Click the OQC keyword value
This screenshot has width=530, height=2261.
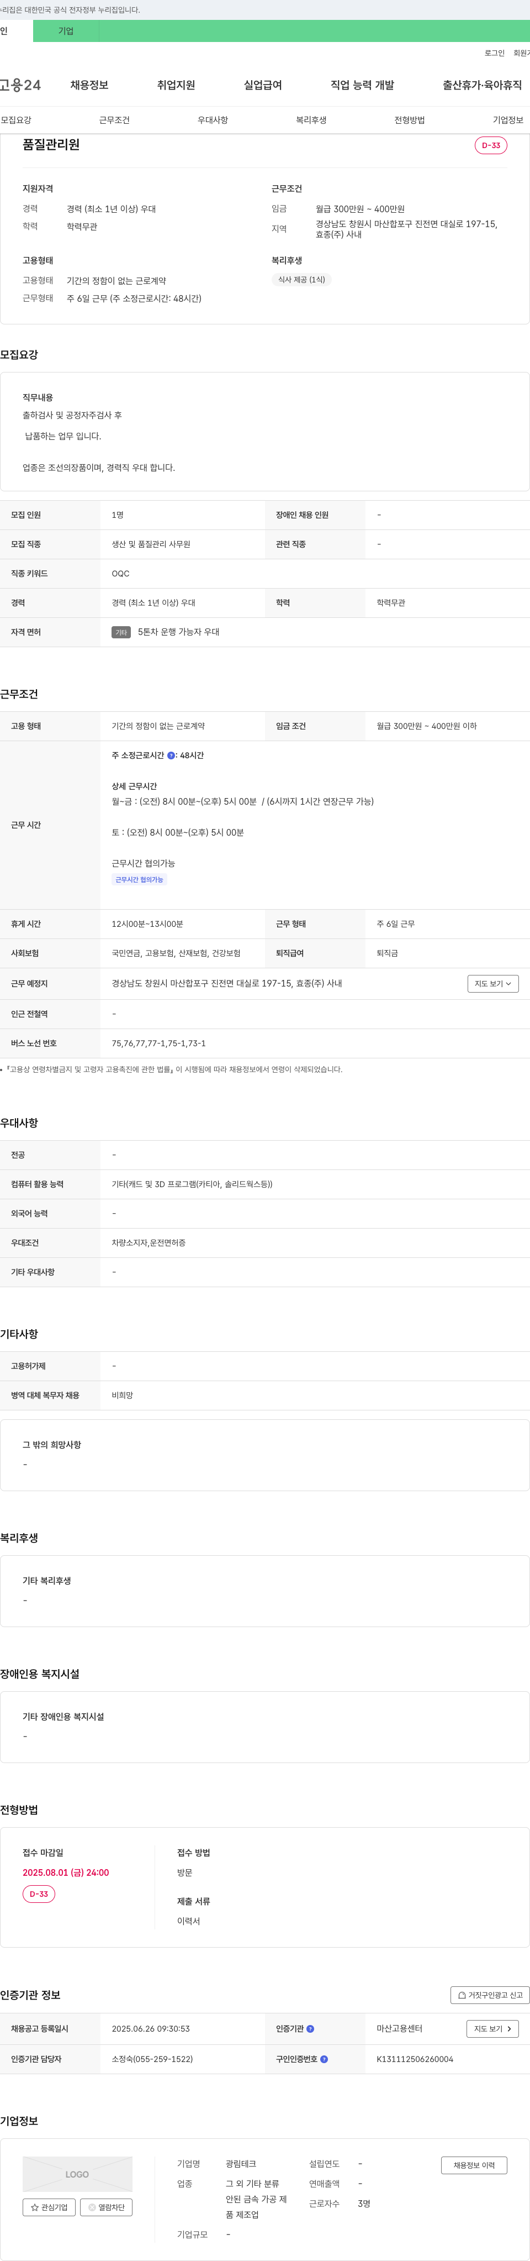(x=120, y=574)
